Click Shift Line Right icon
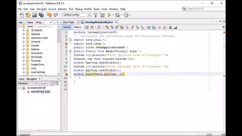The height and width of the screenshot is (136, 242). pos(154,27)
